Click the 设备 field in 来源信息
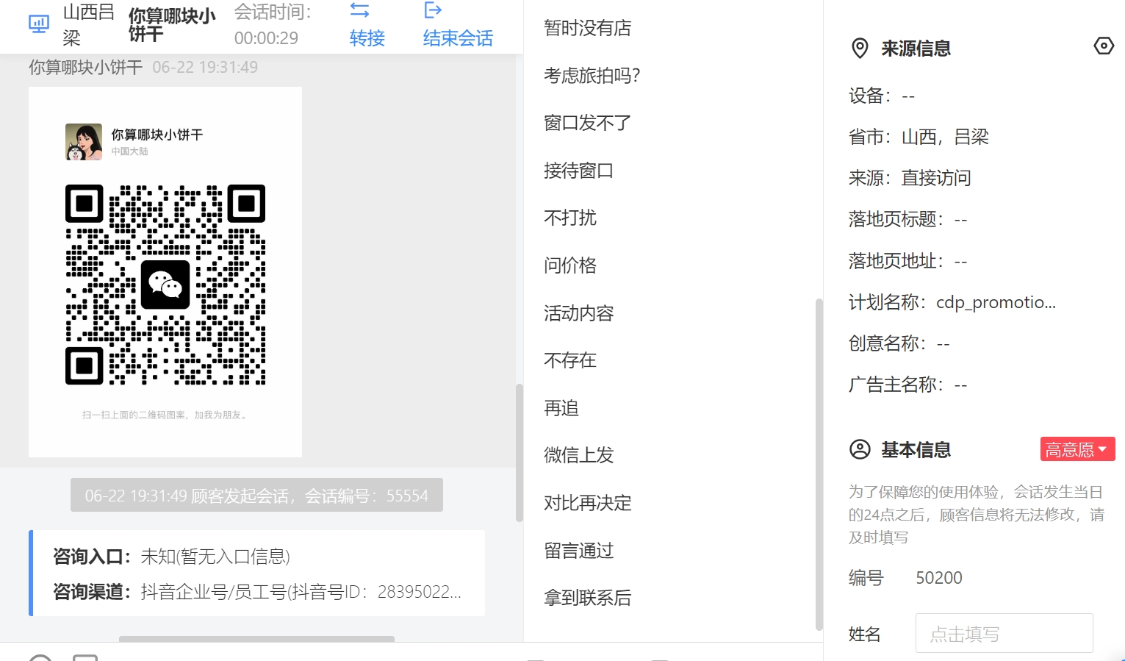The width and height of the screenshot is (1125, 661). click(x=882, y=96)
